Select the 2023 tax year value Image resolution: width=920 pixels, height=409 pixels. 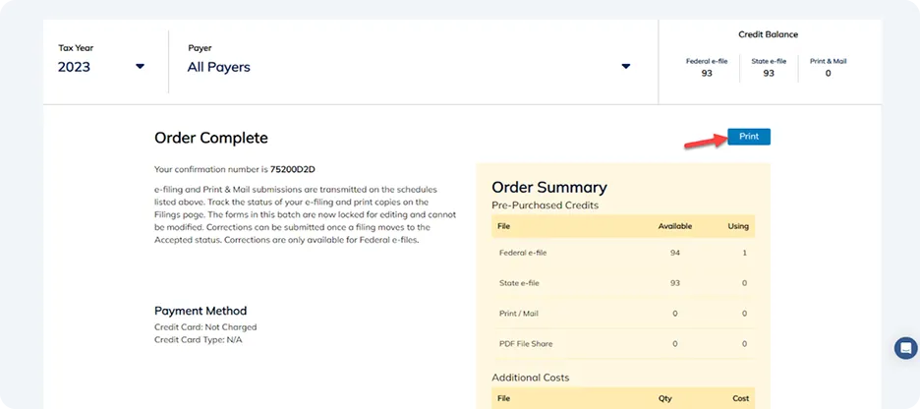74,67
